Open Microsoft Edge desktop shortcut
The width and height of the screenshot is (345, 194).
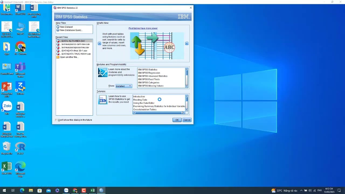point(20,169)
